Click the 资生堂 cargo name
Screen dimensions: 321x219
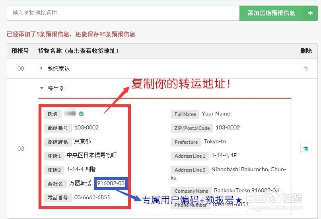(56, 89)
